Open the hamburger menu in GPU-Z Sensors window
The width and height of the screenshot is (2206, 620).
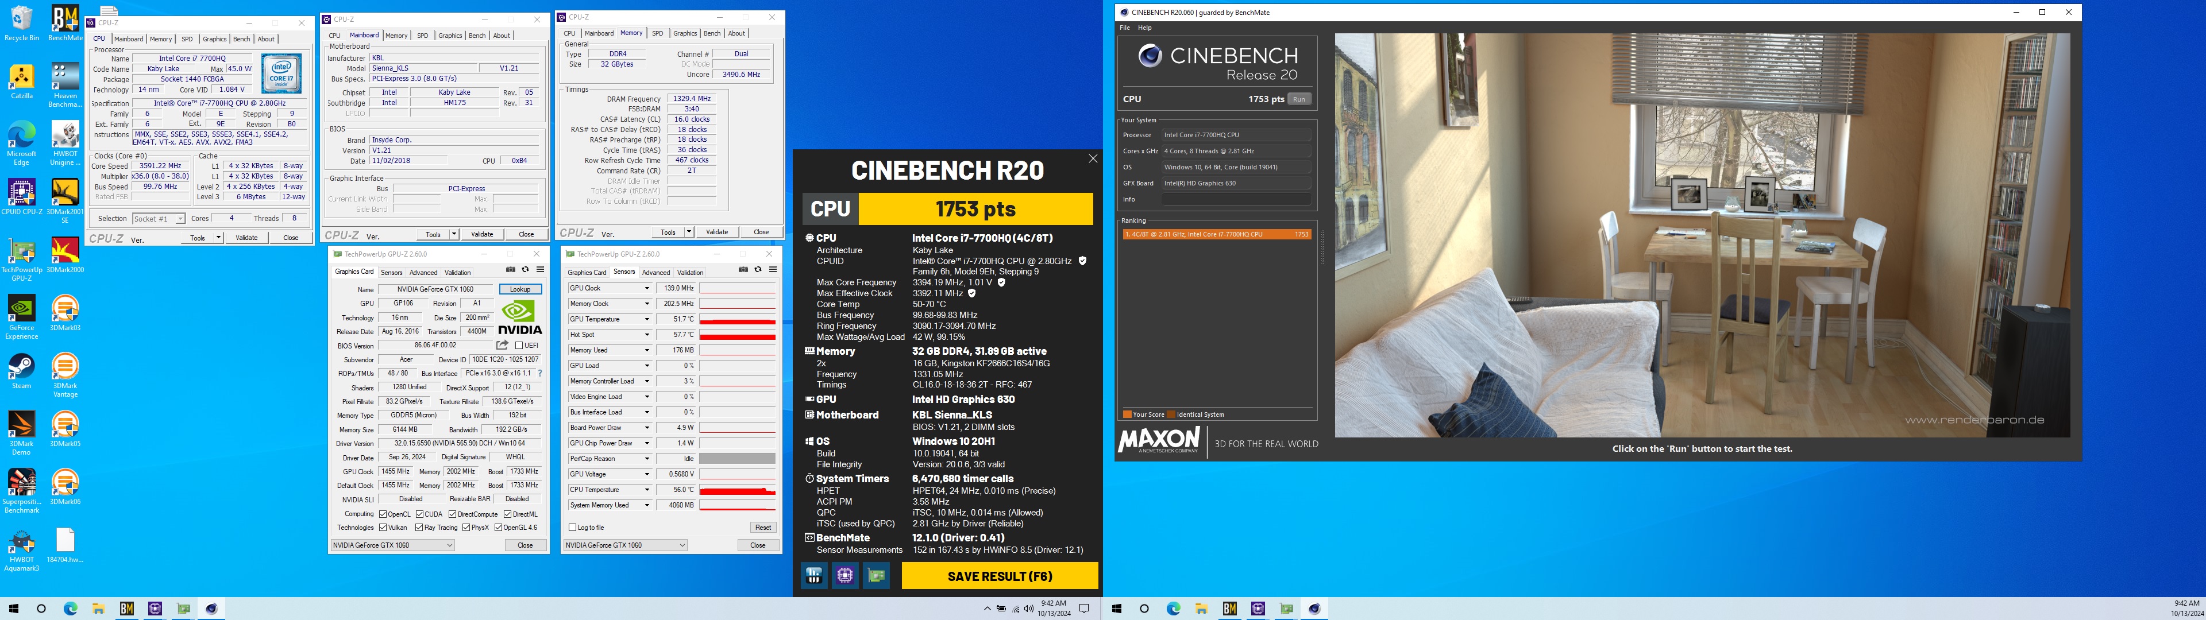pos(773,270)
